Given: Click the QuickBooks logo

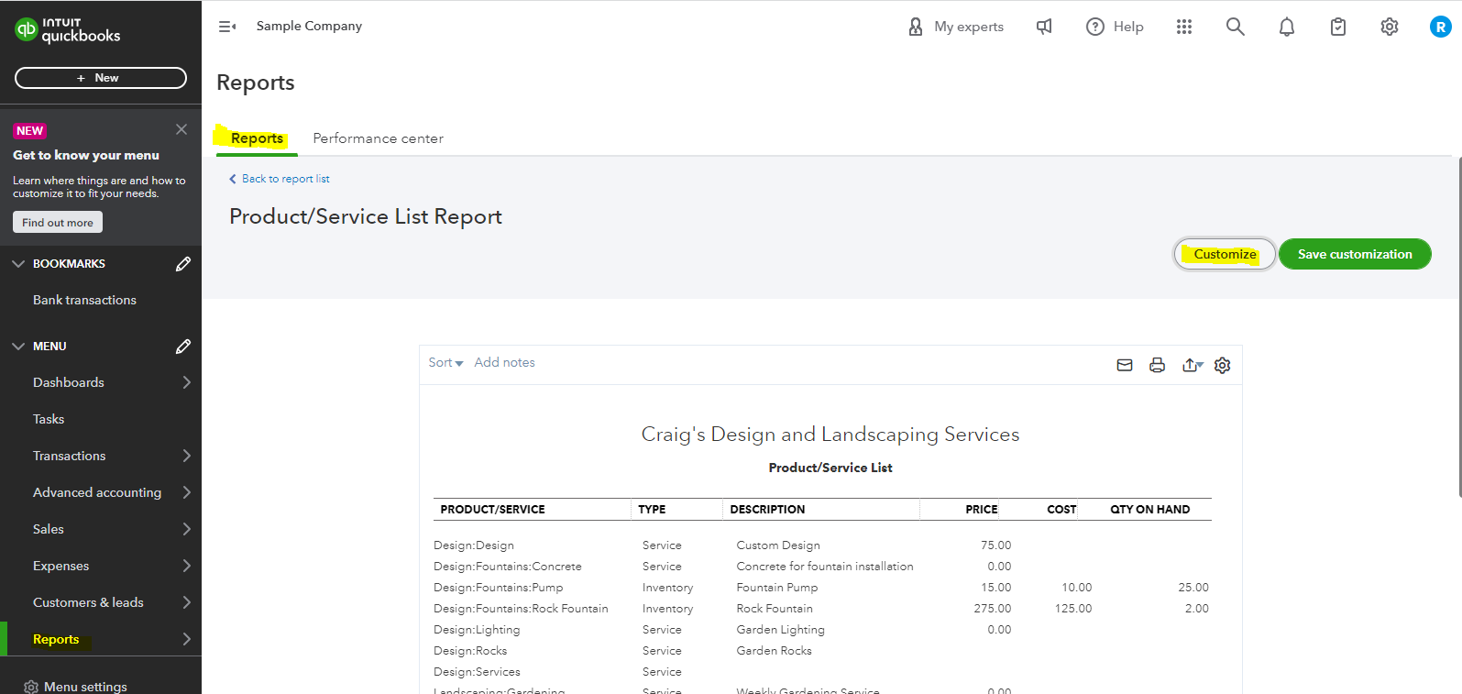Looking at the screenshot, I should pos(68,30).
